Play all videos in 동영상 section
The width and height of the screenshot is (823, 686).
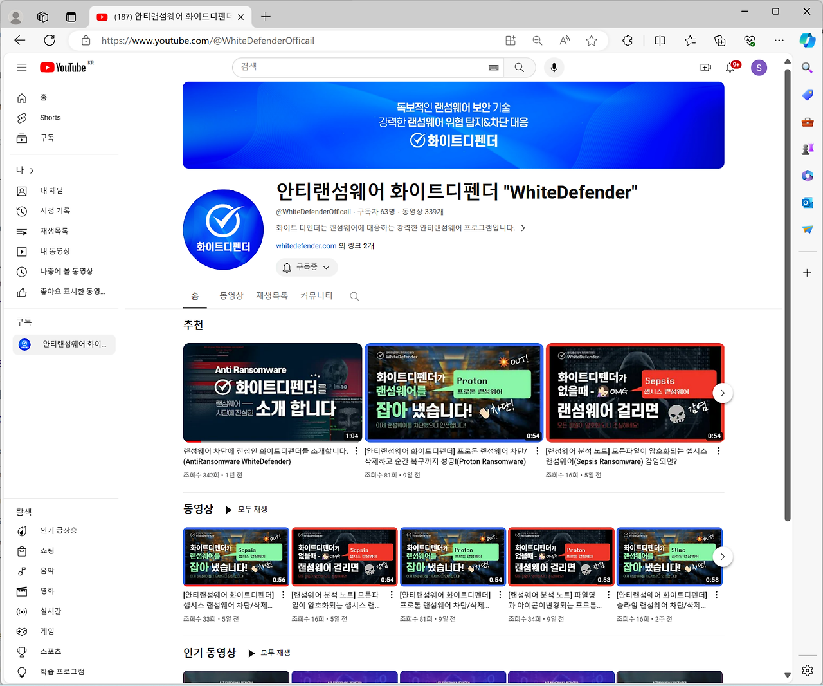pos(247,510)
